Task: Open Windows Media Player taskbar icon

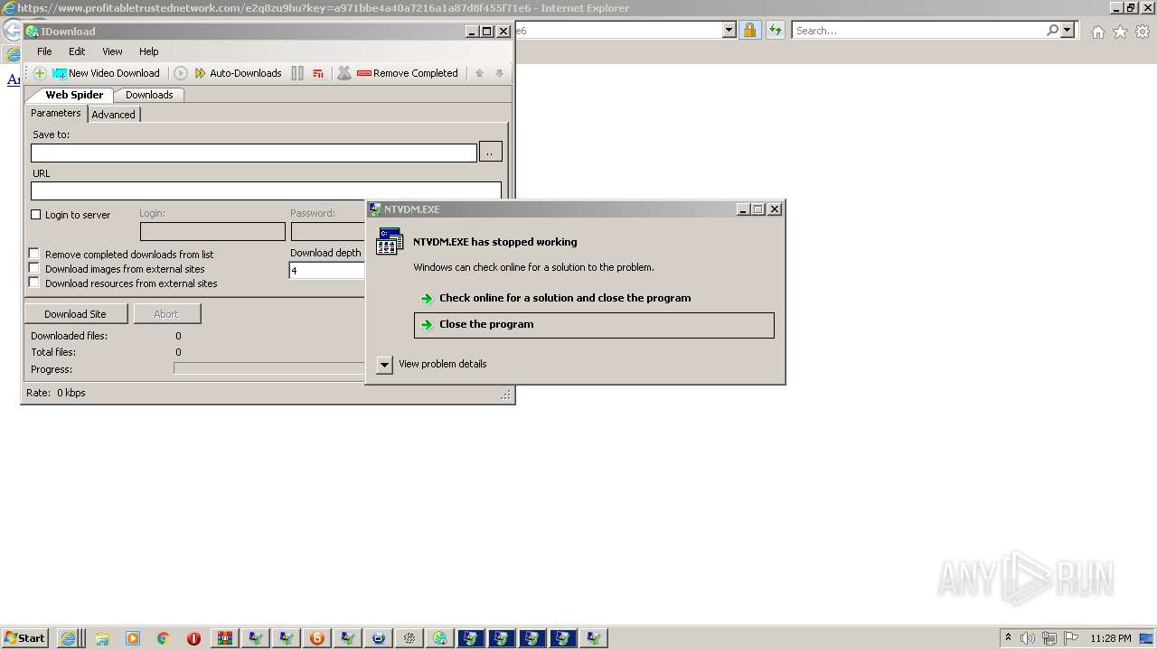Action: 133,638
